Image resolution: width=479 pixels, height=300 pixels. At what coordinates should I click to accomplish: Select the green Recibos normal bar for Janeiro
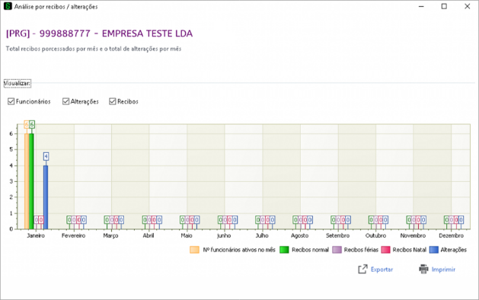point(31,181)
